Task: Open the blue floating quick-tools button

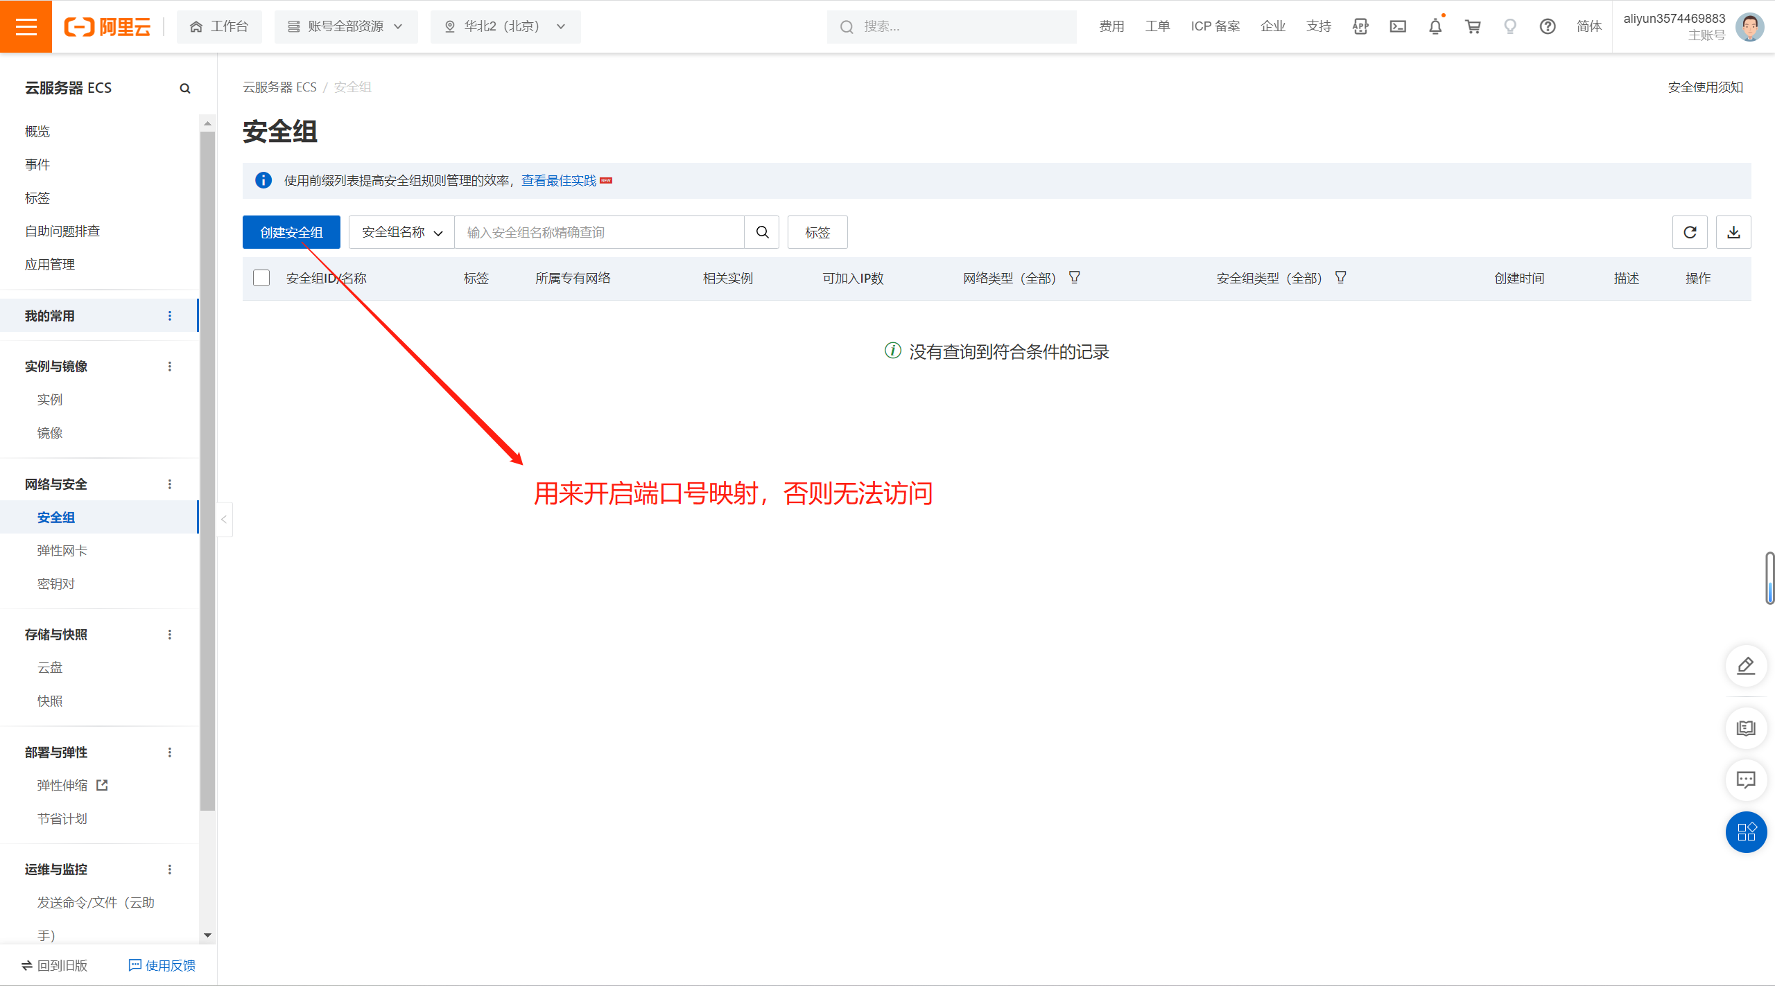Action: pyautogui.click(x=1746, y=831)
